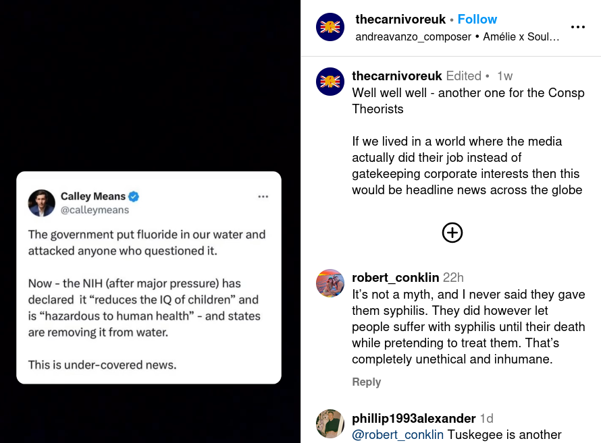
Task: Click the 22h timestamp on robert_conklin's comment
Action: point(453,277)
